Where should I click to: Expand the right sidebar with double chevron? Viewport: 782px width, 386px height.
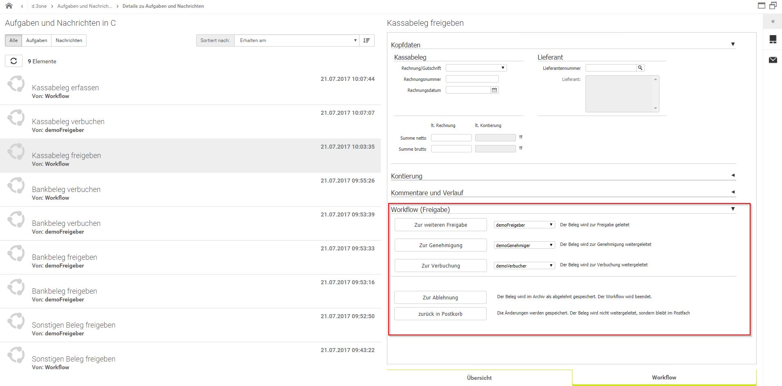tap(773, 21)
